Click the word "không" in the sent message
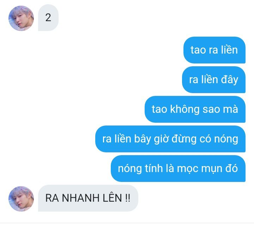The image size is (254, 225). coord(185,109)
